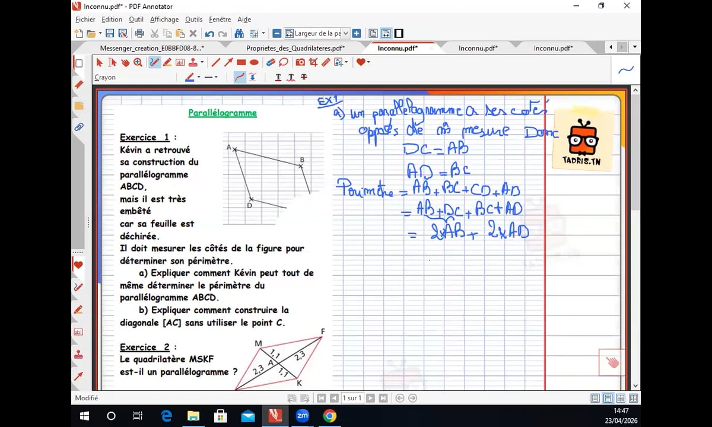Expand the Insert image dropdown arrow
Image resolution: width=712 pixels, height=427 pixels.
[347, 62]
